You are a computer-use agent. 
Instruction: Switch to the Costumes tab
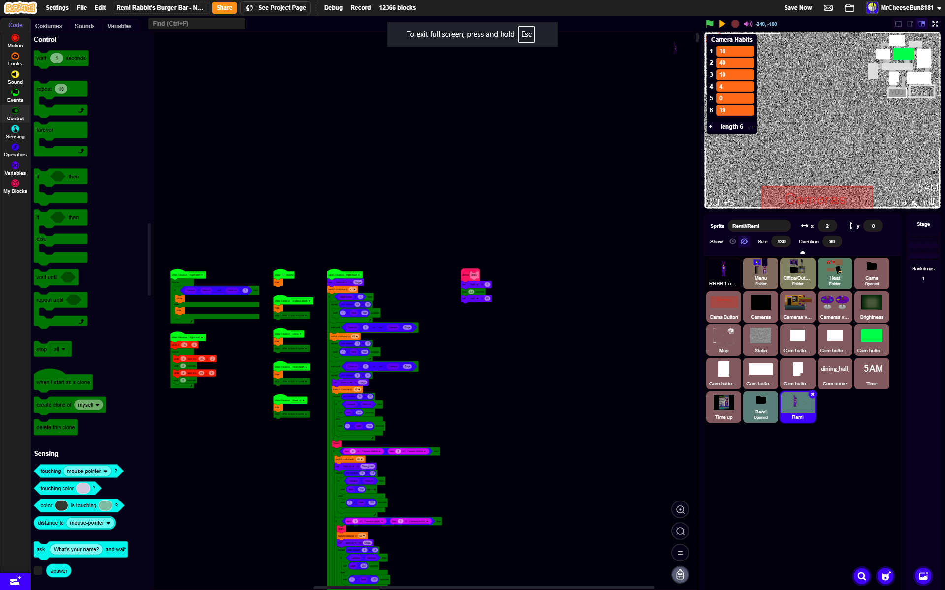pos(49,26)
